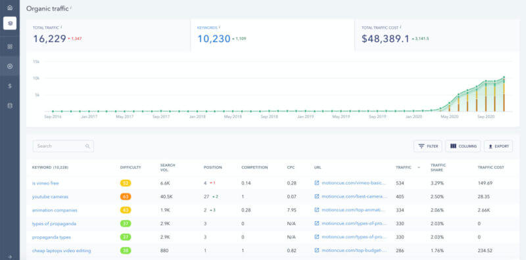Screen dimensions: 526x260
Task: Click the circular target sidebar icon
Action: 10,66
